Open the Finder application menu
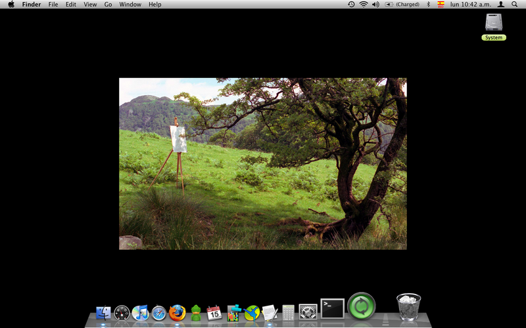Screen dimensions: 526x328 [x=32, y=5]
